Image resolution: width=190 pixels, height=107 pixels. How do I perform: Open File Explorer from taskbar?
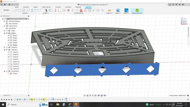coord(58,105)
